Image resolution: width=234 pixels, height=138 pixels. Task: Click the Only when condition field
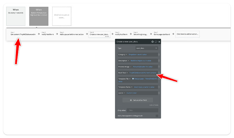pos(142,110)
